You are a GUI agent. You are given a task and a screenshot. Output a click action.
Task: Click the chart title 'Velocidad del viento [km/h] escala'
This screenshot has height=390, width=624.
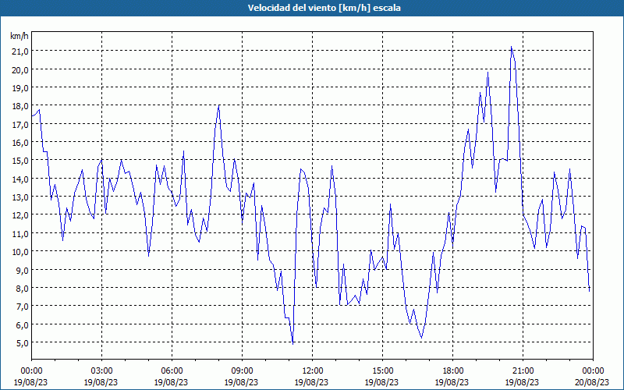pyautogui.click(x=324, y=8)
